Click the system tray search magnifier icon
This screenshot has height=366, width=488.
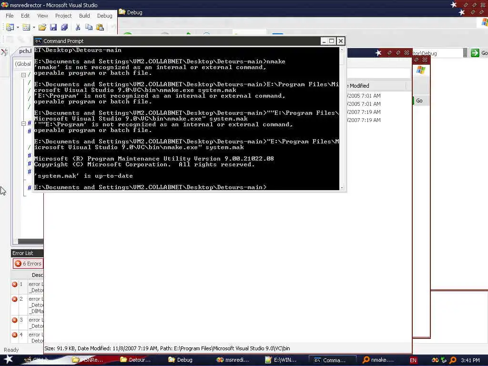pos(453,360)
